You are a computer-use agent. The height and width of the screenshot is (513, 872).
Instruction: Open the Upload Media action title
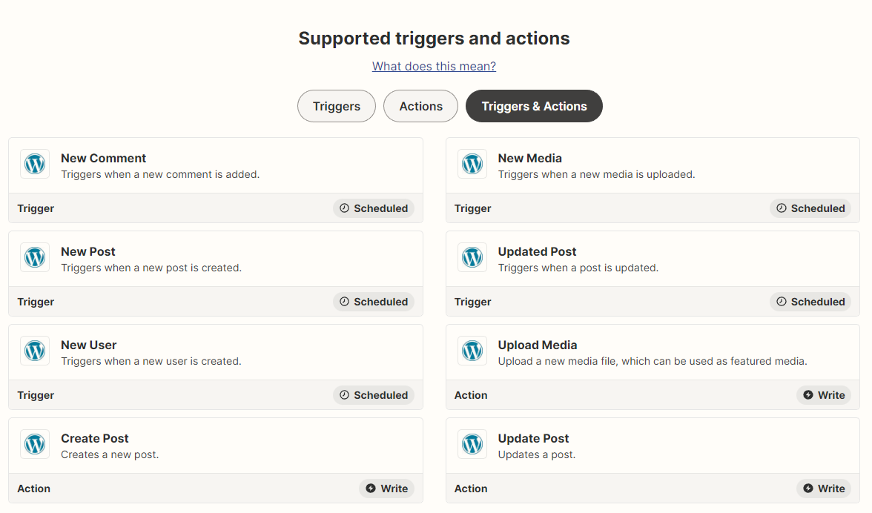(538, 345)
